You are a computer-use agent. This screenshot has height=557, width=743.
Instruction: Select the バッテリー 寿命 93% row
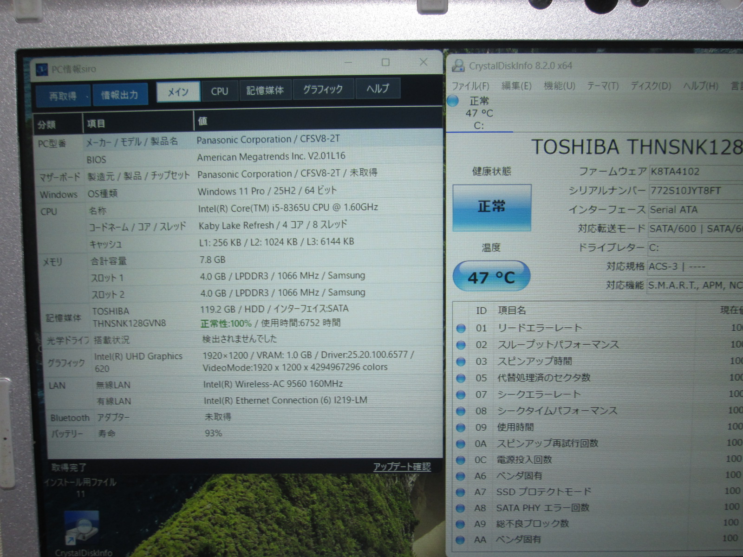(246, 433)
